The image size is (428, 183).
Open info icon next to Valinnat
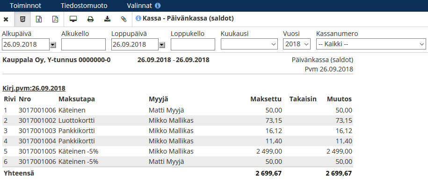tap(158, 6)
